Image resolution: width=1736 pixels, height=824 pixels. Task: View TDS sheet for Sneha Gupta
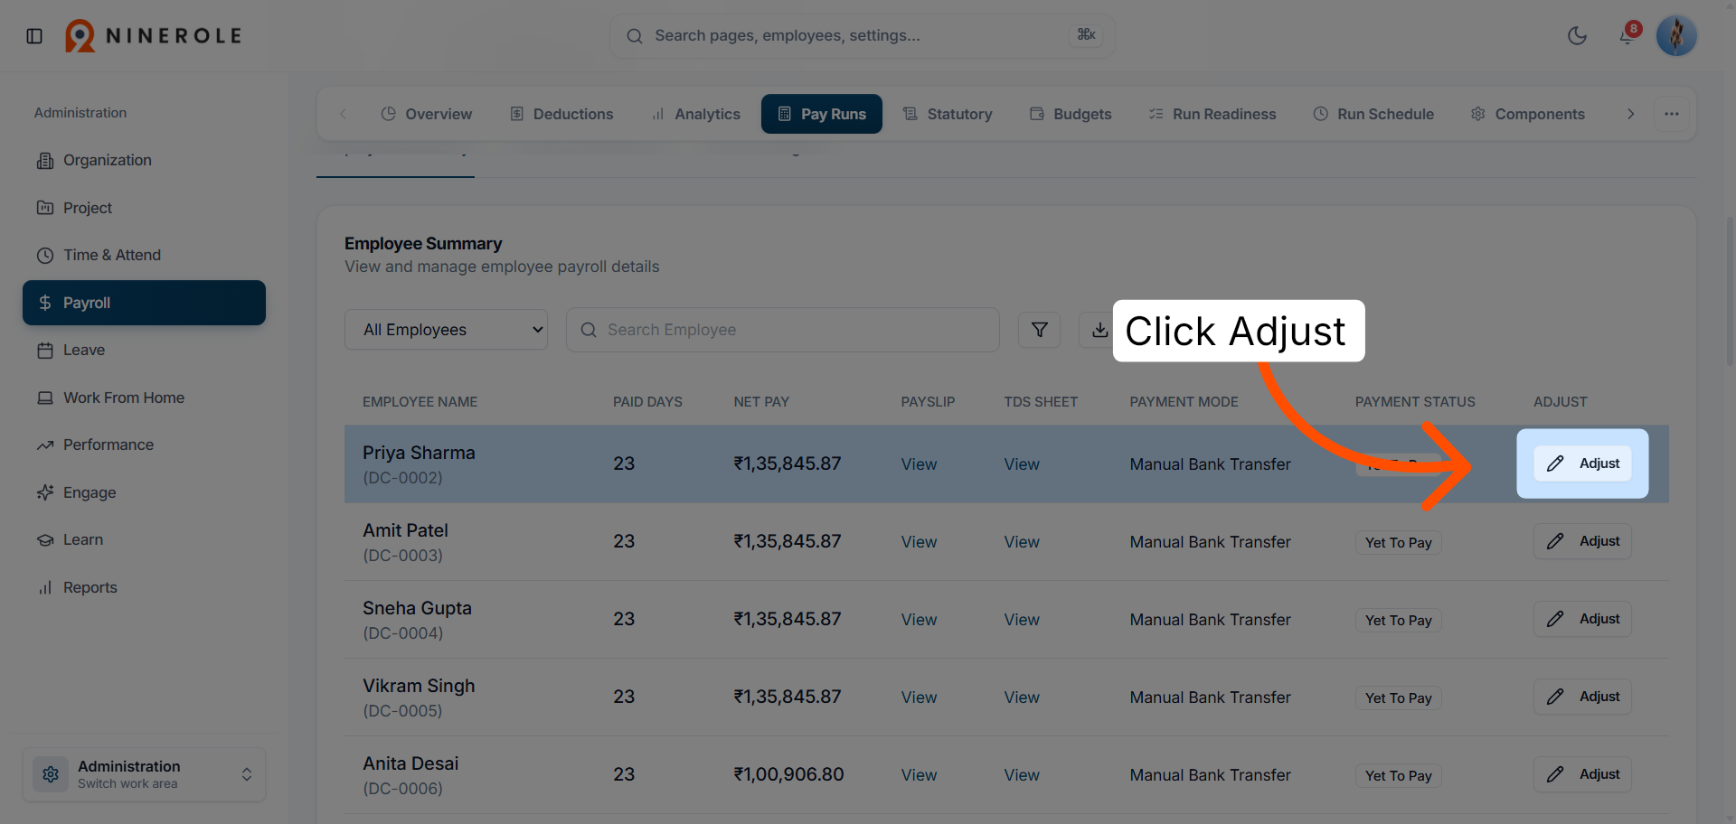click(1022, 620)
